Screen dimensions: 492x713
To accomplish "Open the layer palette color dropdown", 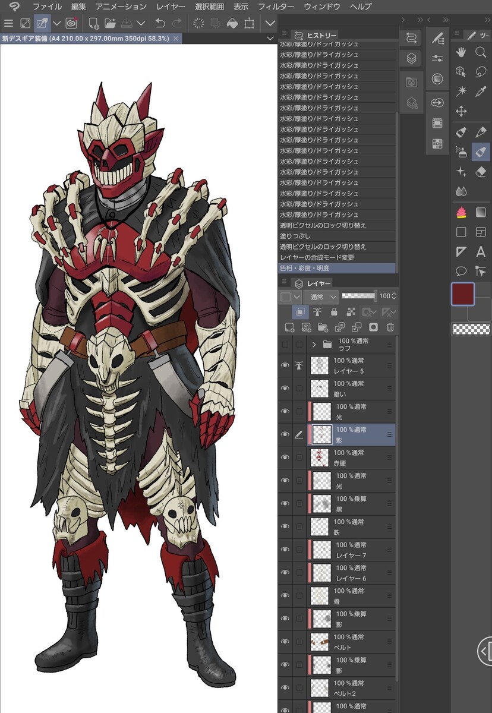I will [x=290, y=296].
